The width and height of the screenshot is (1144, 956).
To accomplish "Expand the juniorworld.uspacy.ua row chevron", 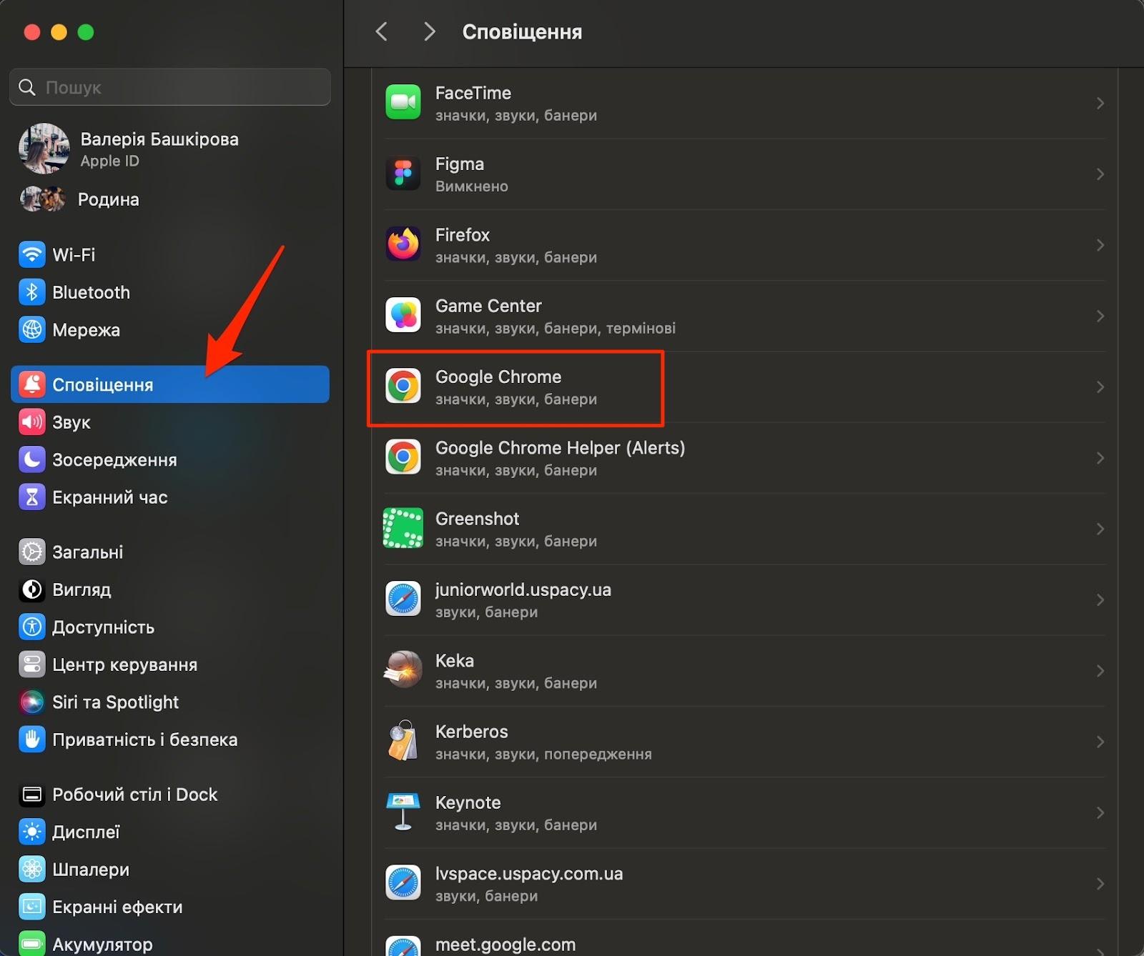I will coord(1100,600).
